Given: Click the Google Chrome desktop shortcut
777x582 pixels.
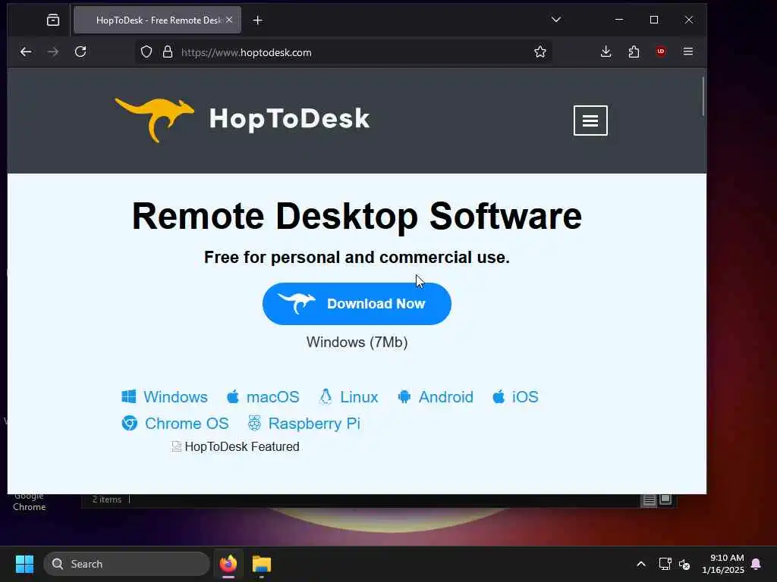Looking at the screenshot, I should (x=30, y=502).
